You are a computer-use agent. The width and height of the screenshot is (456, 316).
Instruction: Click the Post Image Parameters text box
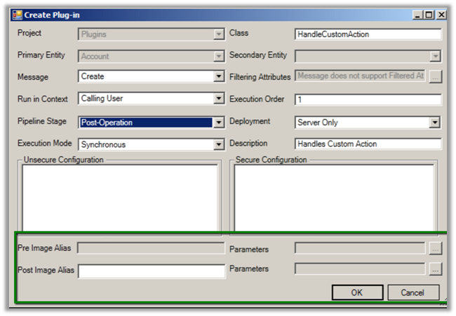(360, 268)
